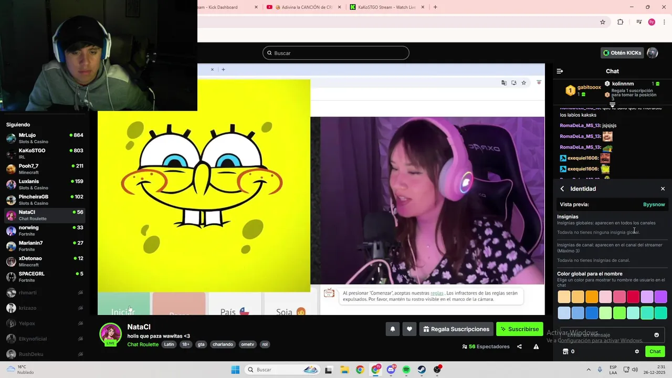Open Chrome media controls icon
The height and width of the screenshot is (378, 672).
pos(639,22)
